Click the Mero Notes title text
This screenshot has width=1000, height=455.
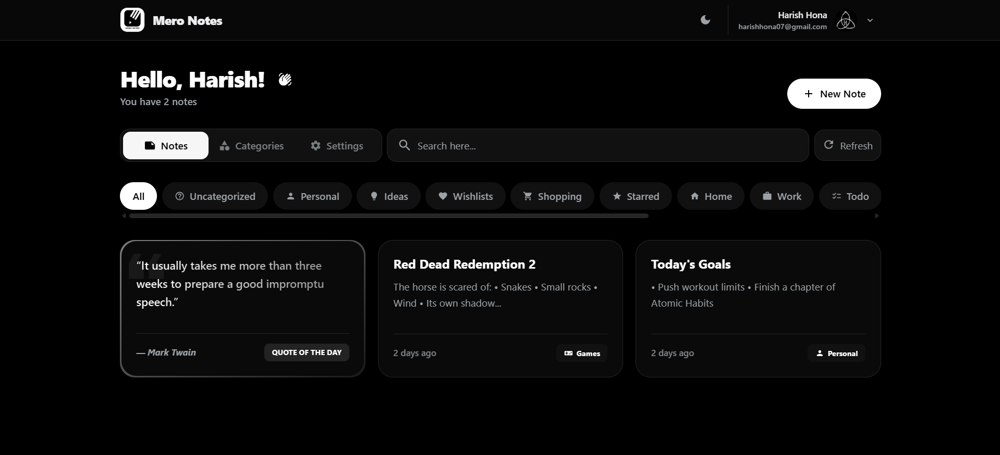(188, 21)
